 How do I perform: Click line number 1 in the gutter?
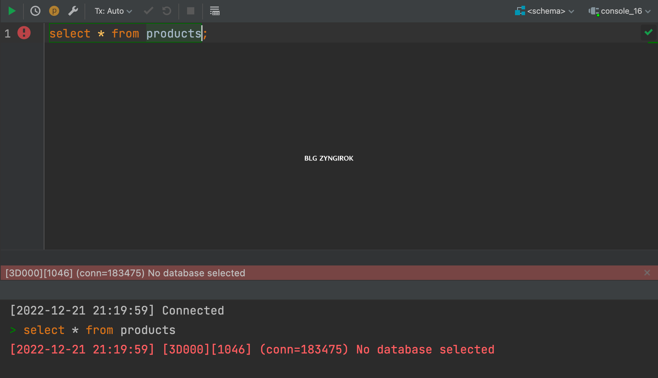click(8, 34)
